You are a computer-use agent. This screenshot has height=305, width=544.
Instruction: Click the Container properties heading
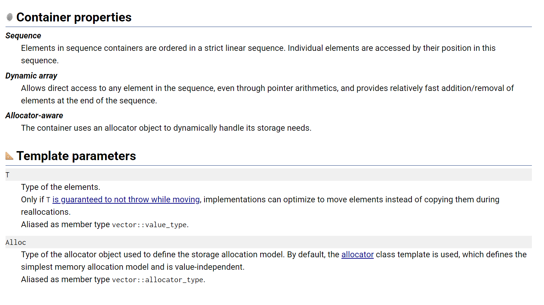74,17
